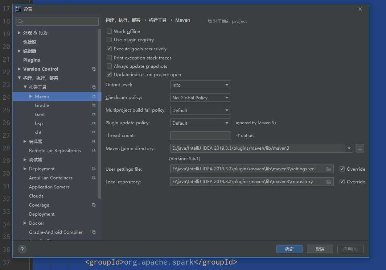Toggle Override for Local repository

point(342,182)
